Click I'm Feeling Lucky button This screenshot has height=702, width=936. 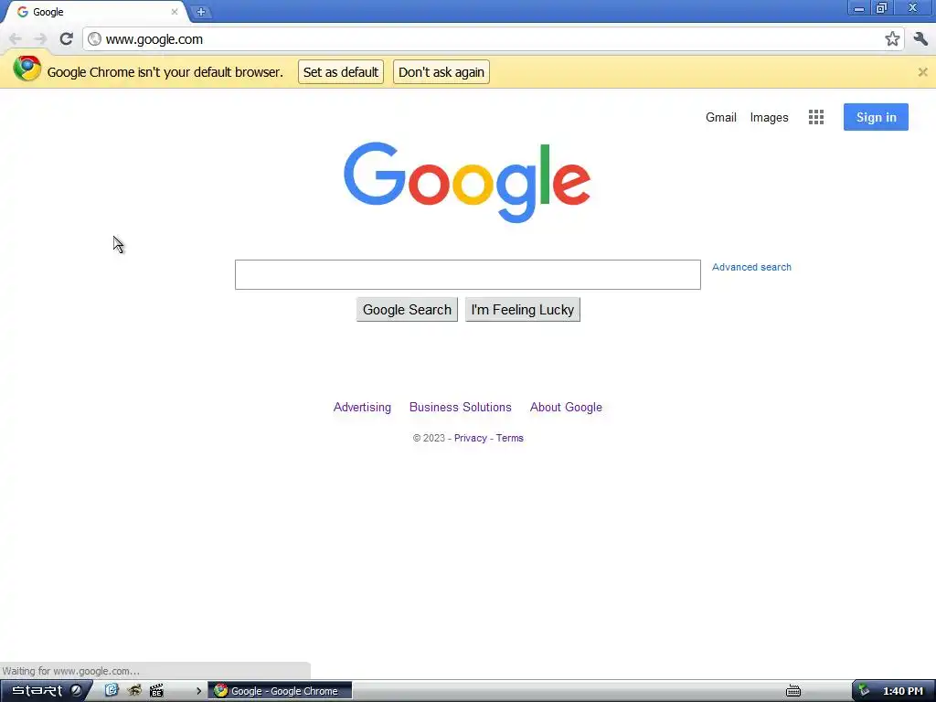pos(522,310)
